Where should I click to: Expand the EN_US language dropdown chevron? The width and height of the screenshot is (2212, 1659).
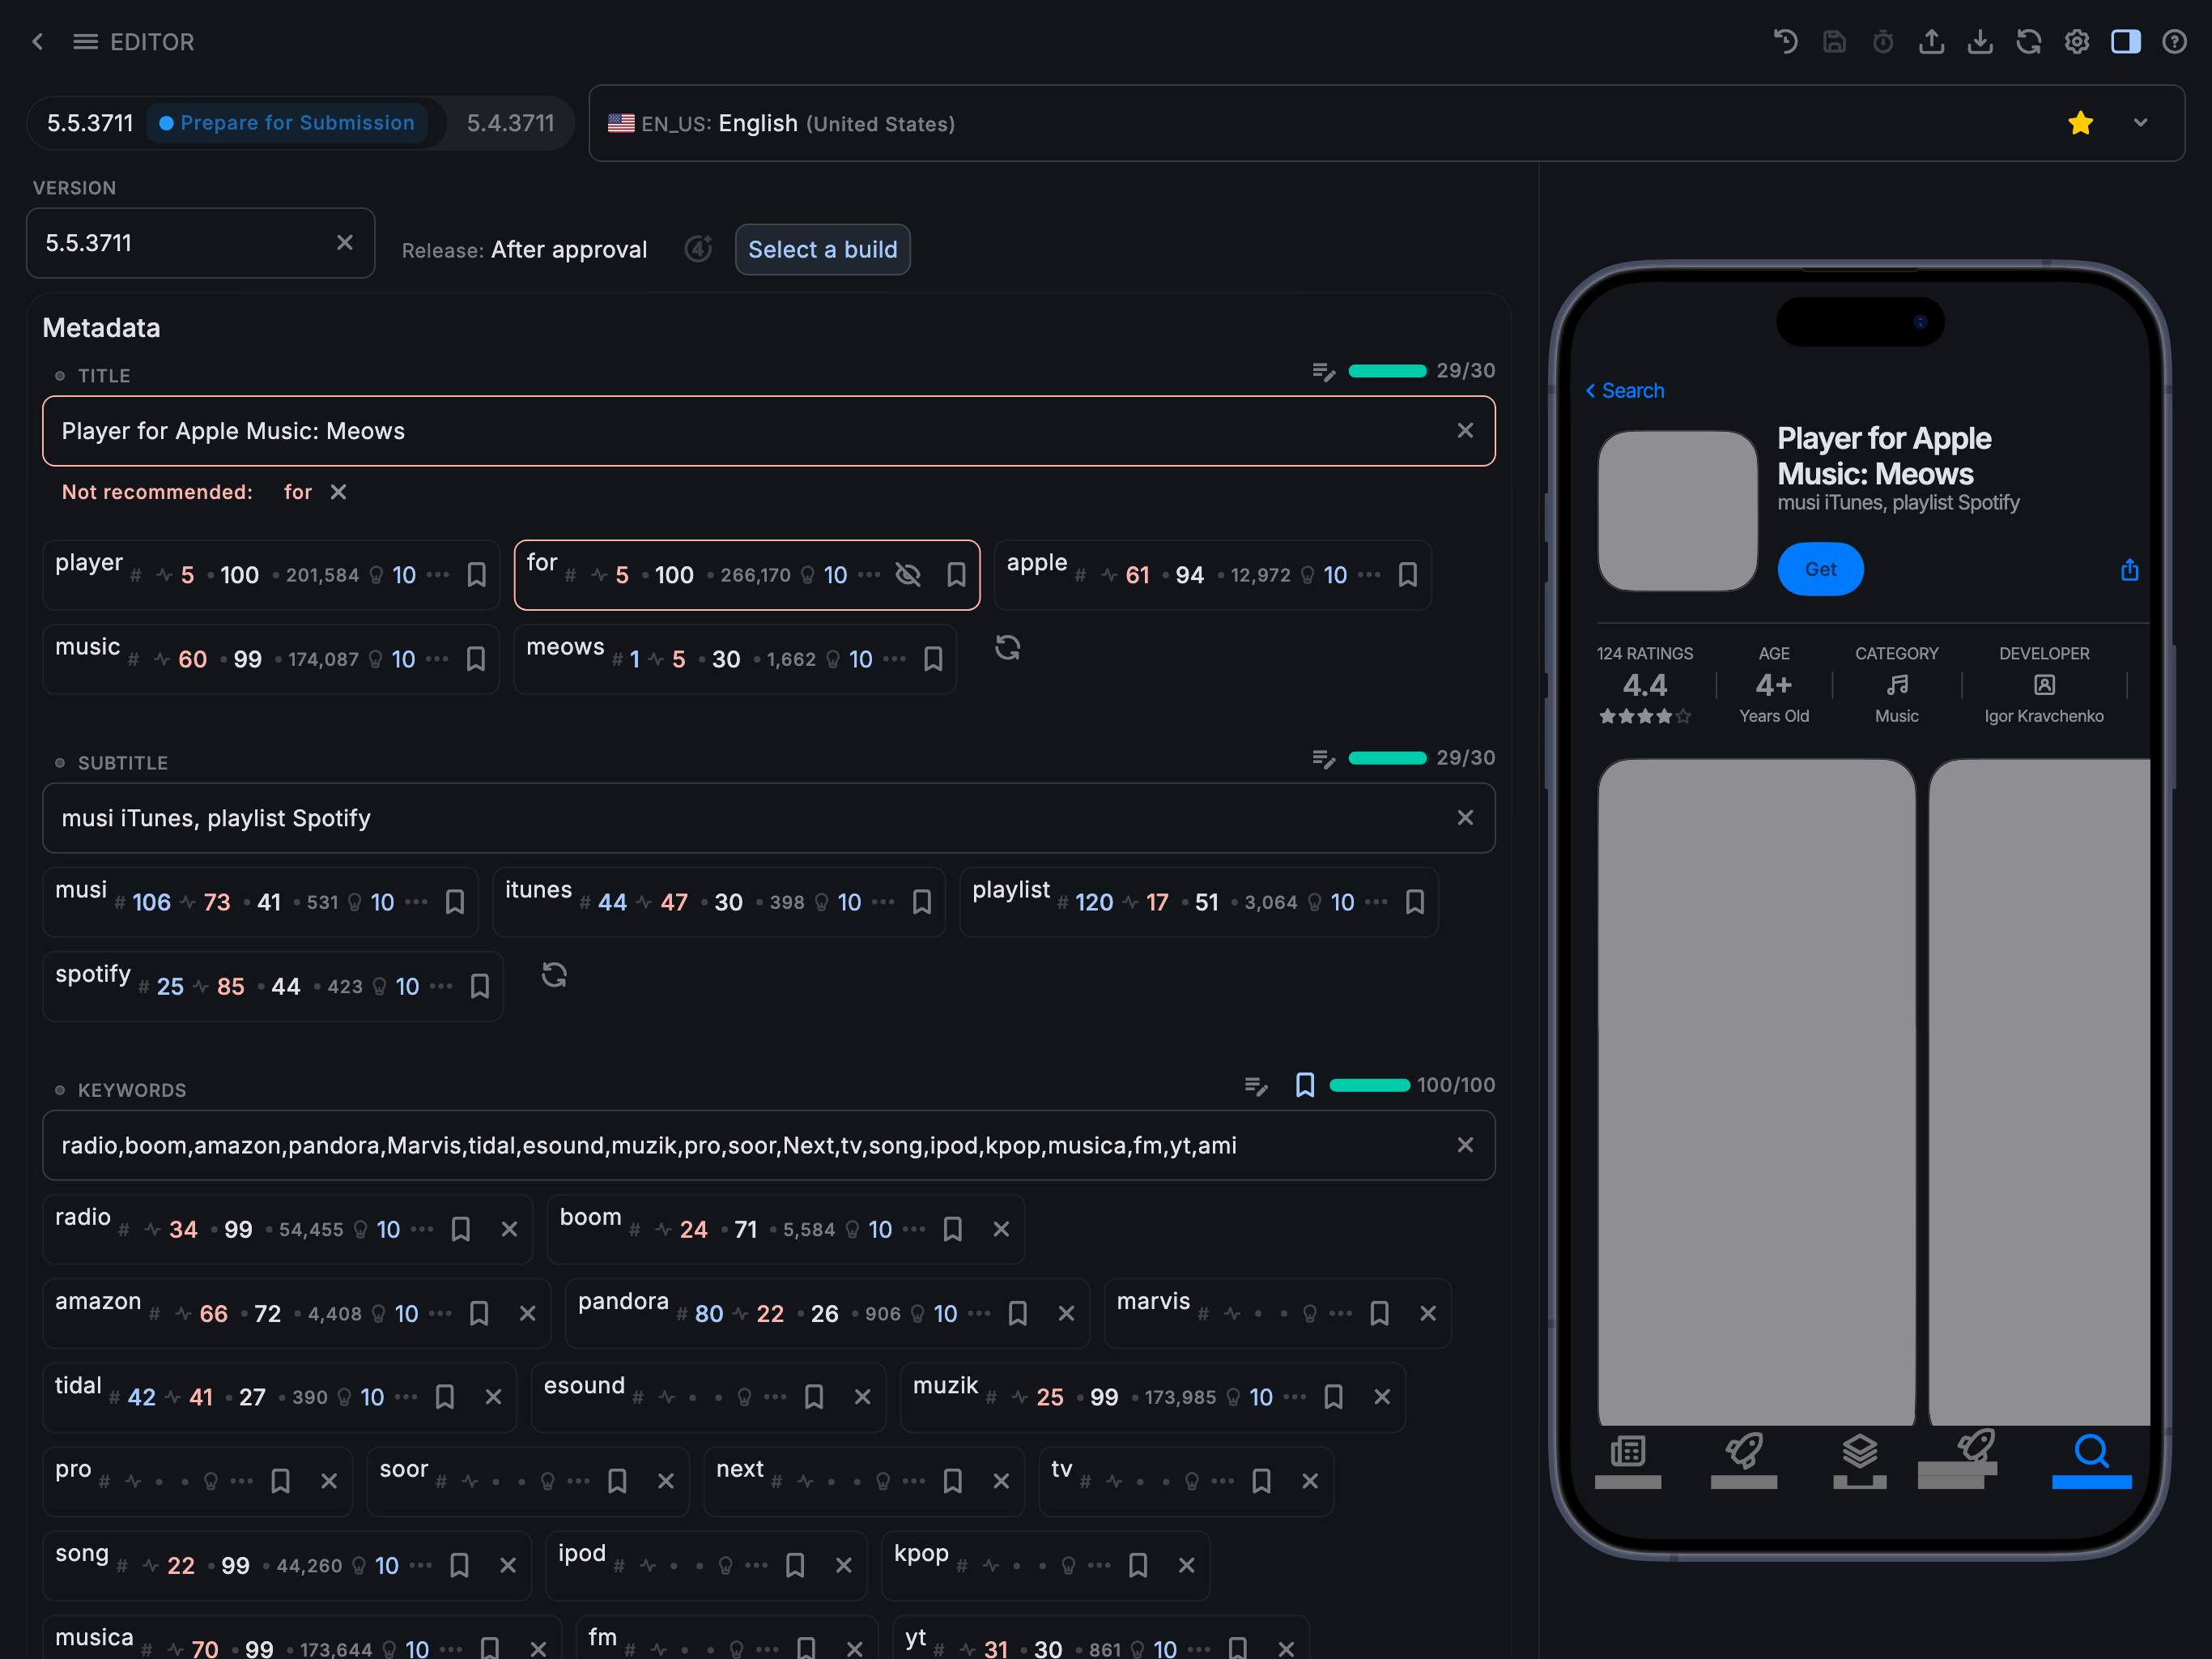coord(2140,123)
